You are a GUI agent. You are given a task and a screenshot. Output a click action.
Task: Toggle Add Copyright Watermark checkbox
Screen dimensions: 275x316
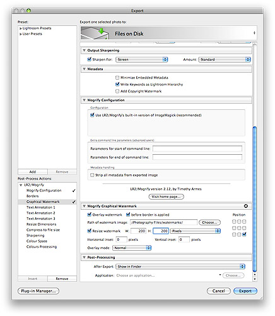tap(117, 91)
